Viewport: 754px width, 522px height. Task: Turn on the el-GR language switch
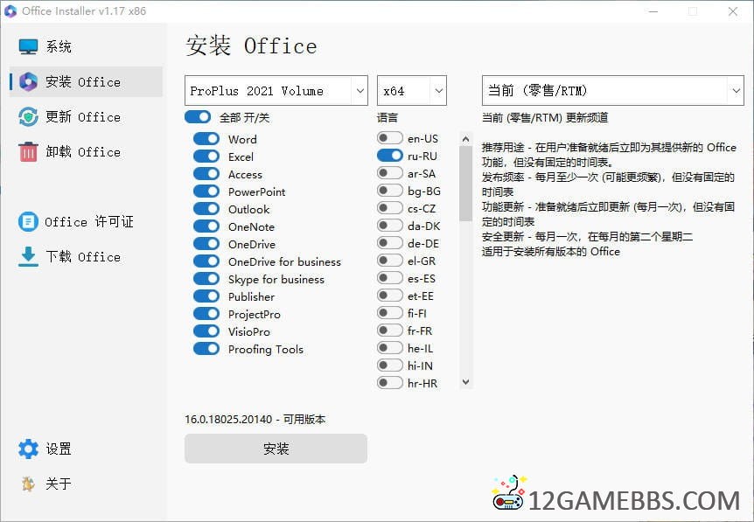(x=390, y=261)
